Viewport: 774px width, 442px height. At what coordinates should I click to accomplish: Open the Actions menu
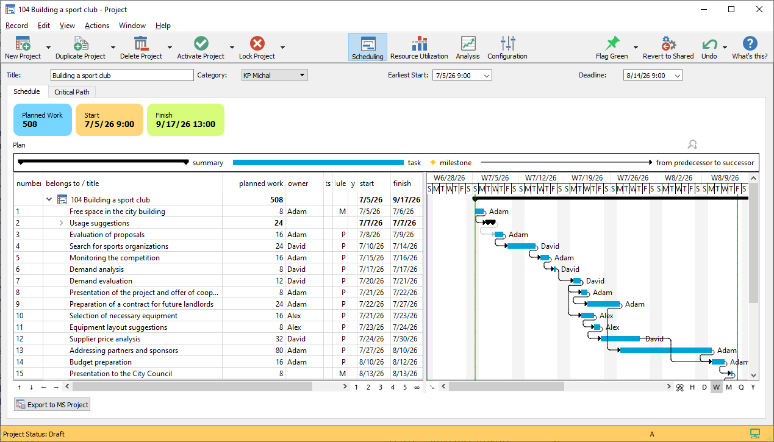(x=97, y=26)
